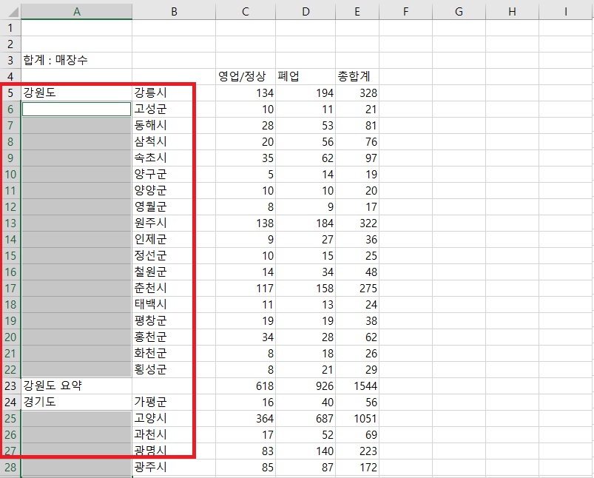The width and height of the screenshot is (594, 478).
Task: Click the value 158 in 춘천시 row
Action: [x=306, y=289]
